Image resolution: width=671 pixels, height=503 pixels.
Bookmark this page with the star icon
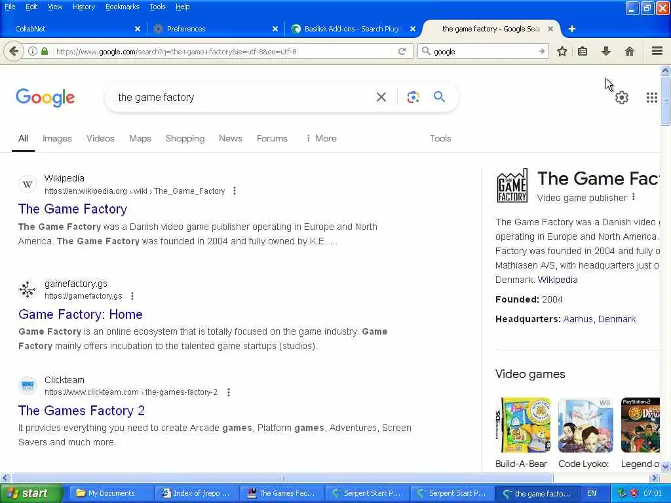[x=562, y=51]
